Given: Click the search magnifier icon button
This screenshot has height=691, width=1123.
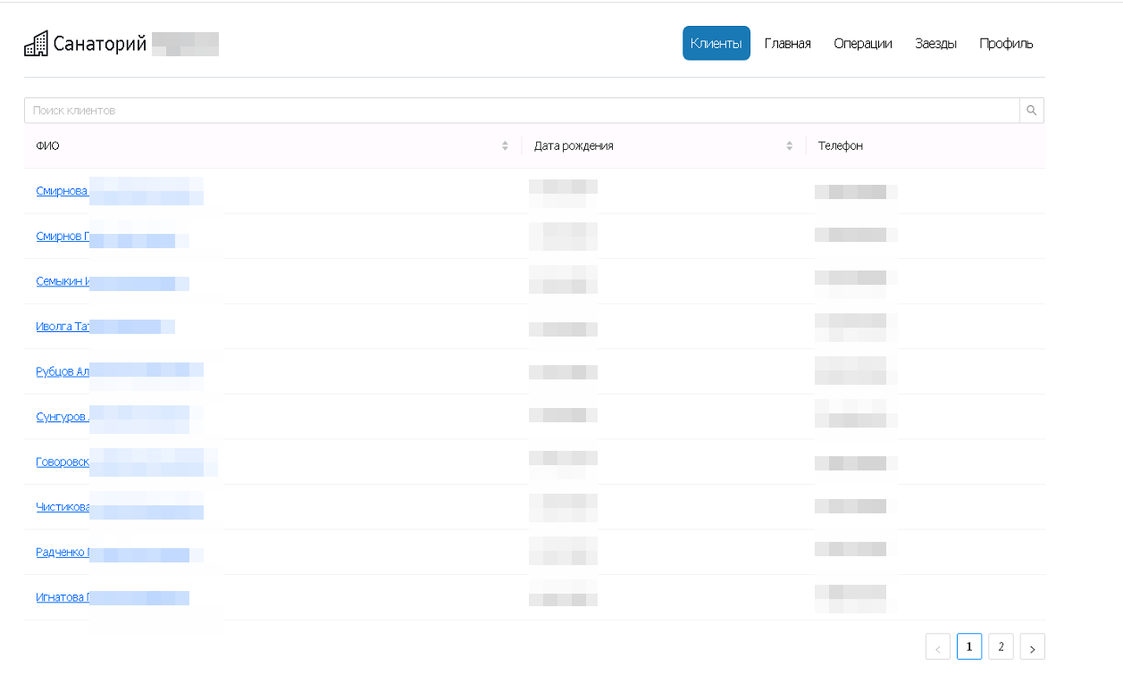Looking at the screenshot, I should pyautogui.click(x=1032, y=111).
